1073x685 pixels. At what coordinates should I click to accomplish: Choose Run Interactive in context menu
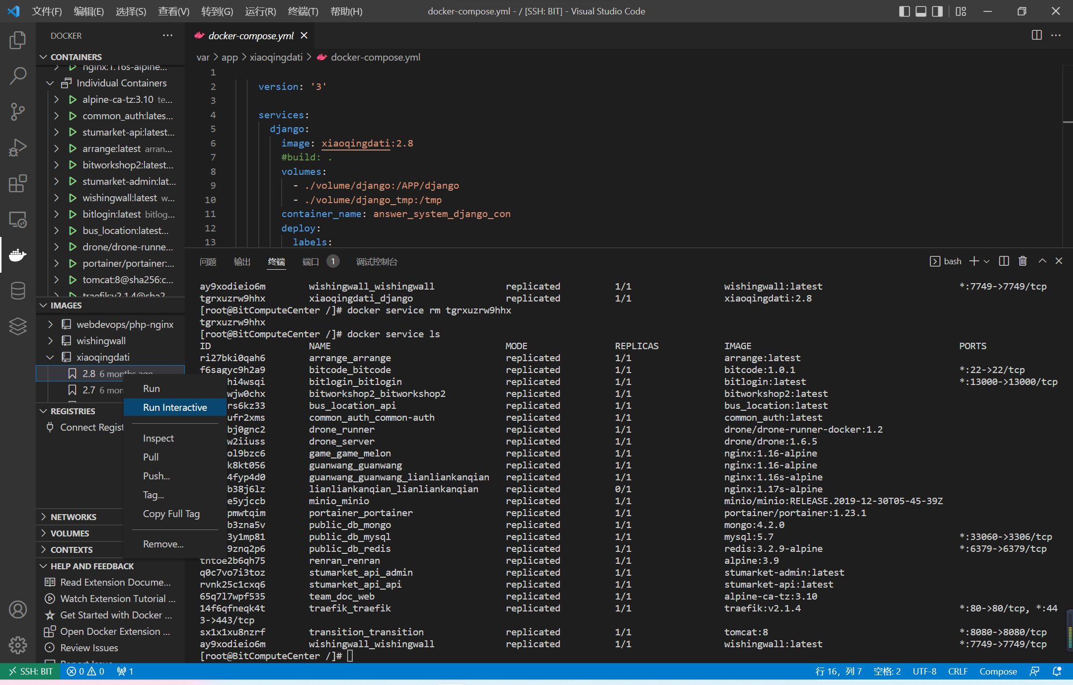[x=175, y=407]
